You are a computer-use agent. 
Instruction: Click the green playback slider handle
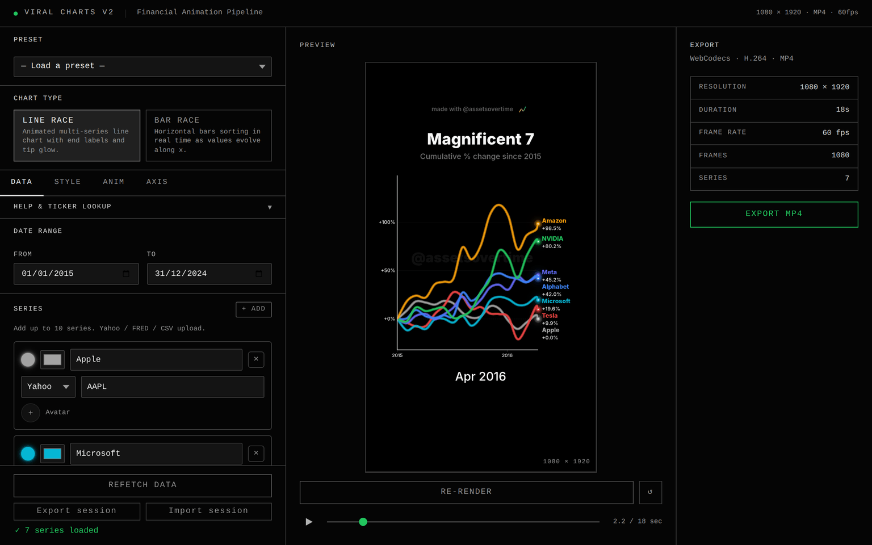tap(363, 522)
